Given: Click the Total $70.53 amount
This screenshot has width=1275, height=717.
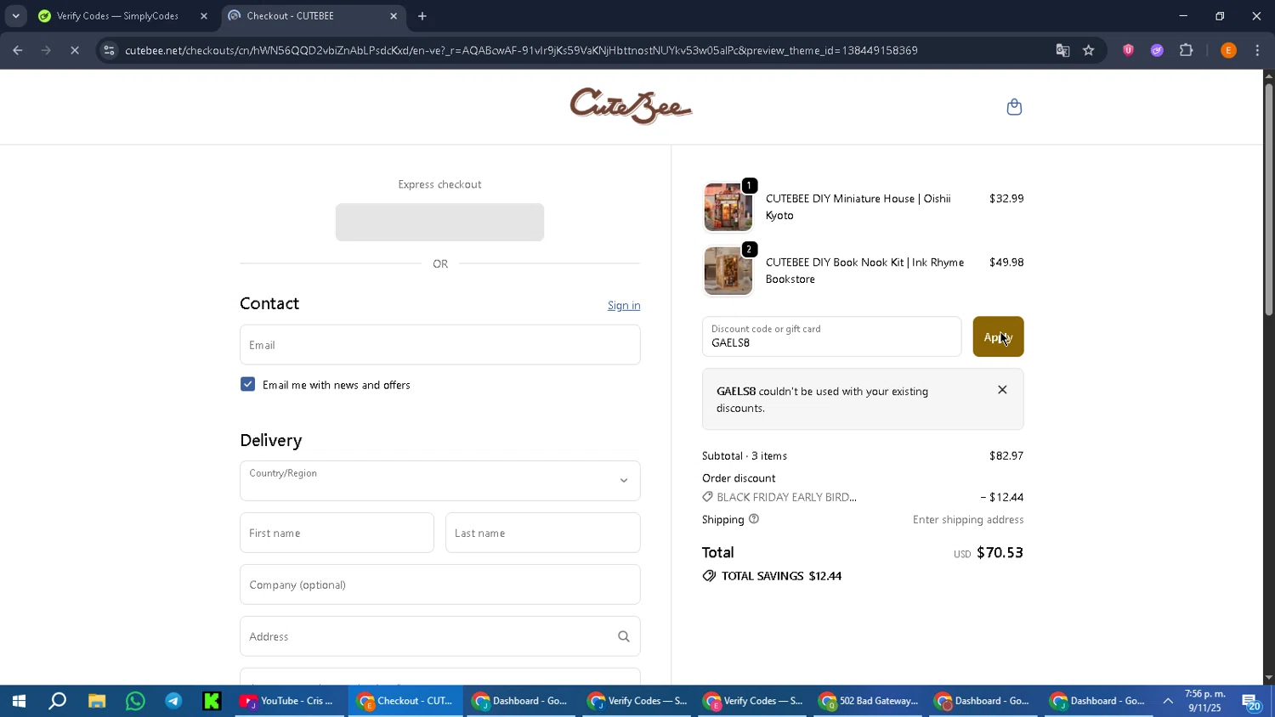Looking at the screenshot, I should tap(1000, 552).
